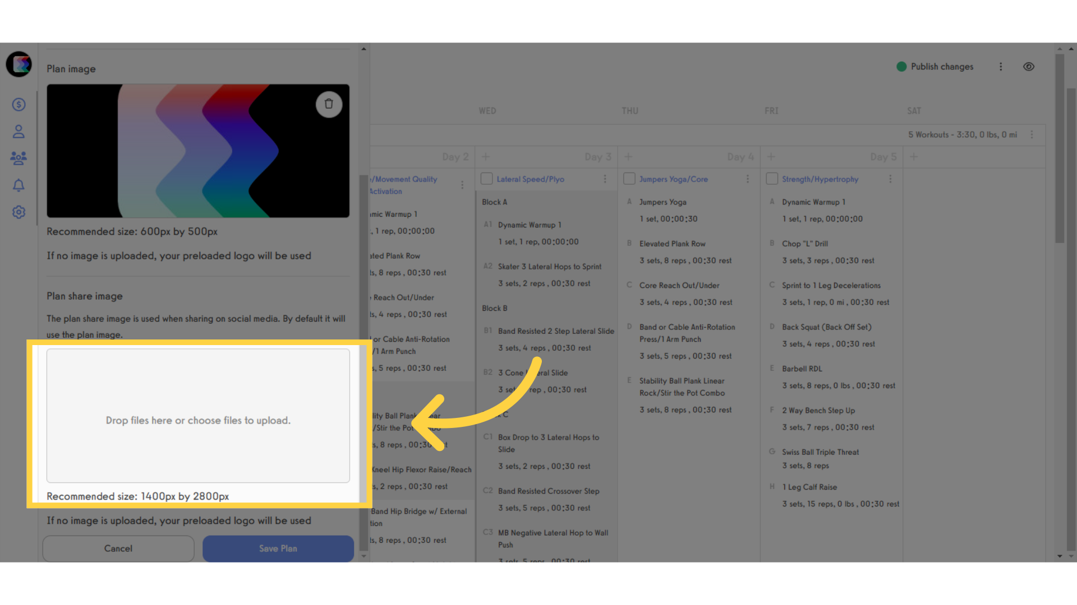Click Cancel button to dismiss dialog
This screenshot has width=1077, height=605.
click(x=118, y=548)
